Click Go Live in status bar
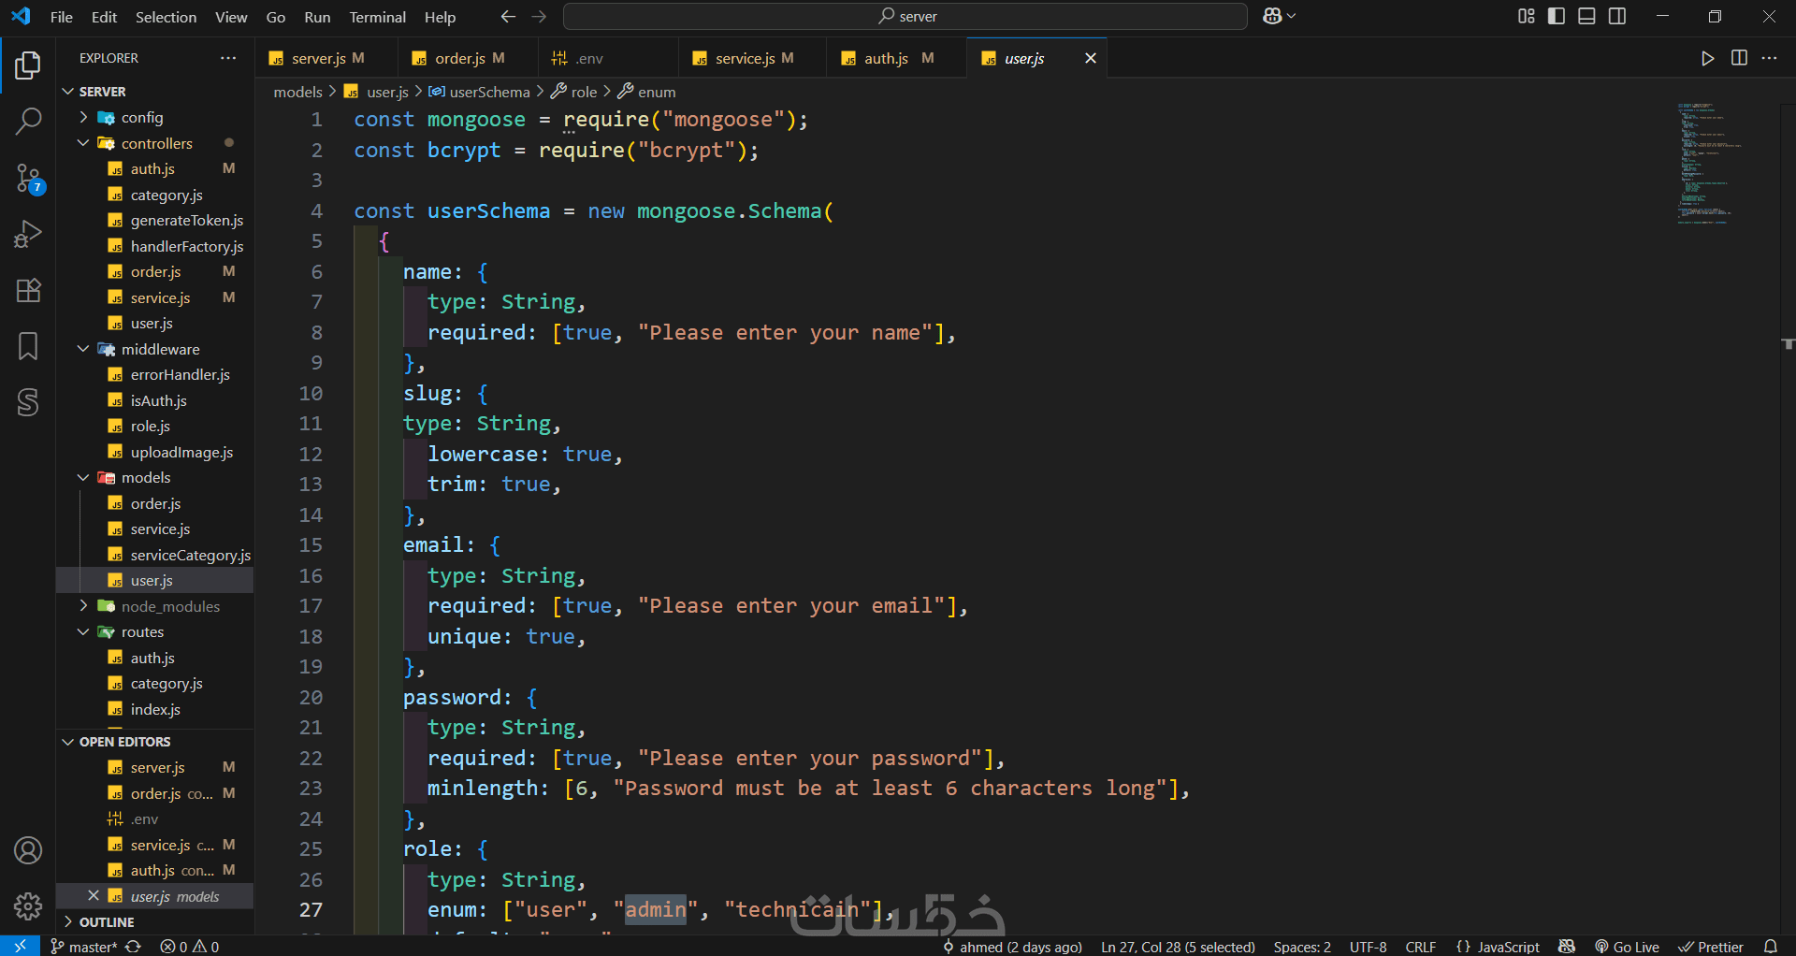Screen dimensions: 1796x956 pyautogui.click(x=1628, y=947)
